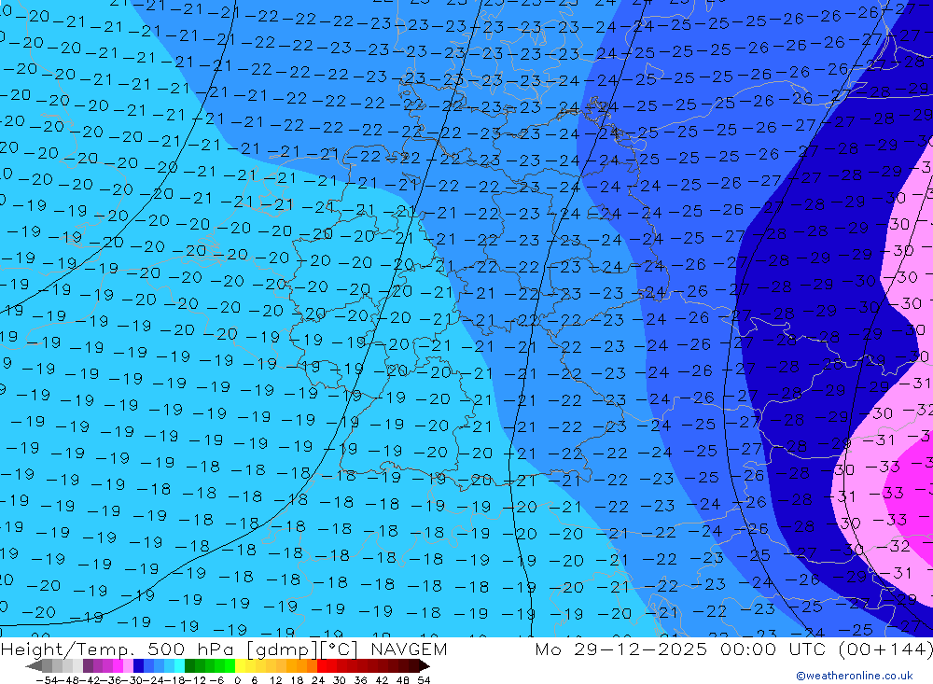Click the '[gdmp]' unit label
The height and width of the screenshot is (684, 933).
click(x=280, y=649)
